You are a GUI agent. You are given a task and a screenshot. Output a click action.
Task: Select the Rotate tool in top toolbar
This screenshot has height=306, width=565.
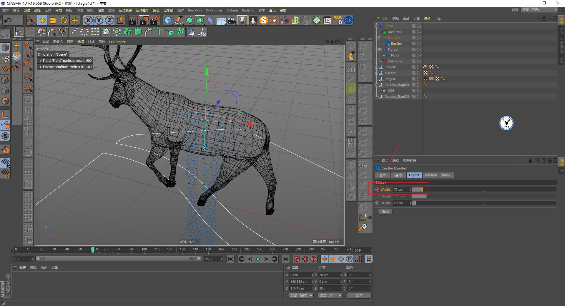tap(64, 20)
